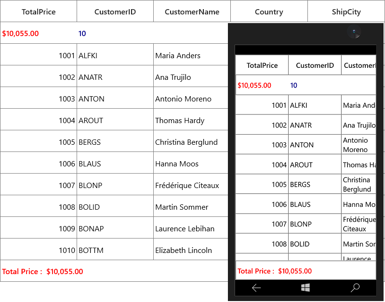Click the CustomerID column header in the desktop grid
Viewport: 385px width, 302px height.
[115, 11]
